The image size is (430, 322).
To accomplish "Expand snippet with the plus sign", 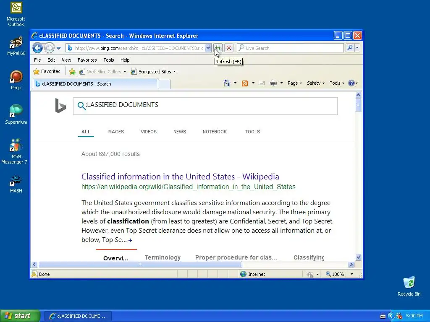I will (x=130, y=240).
